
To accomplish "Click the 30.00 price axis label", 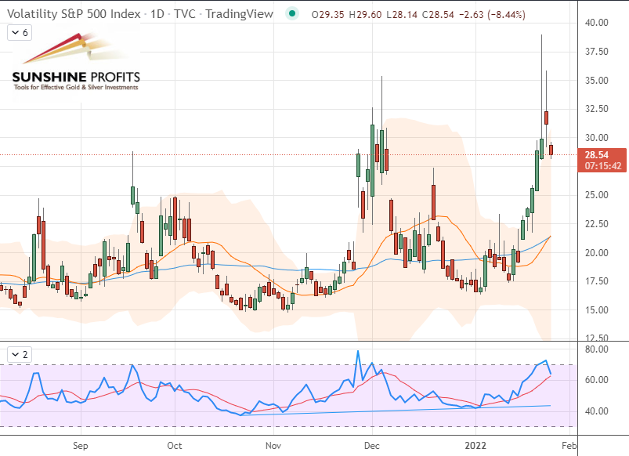I will click(x=597, y=138).
